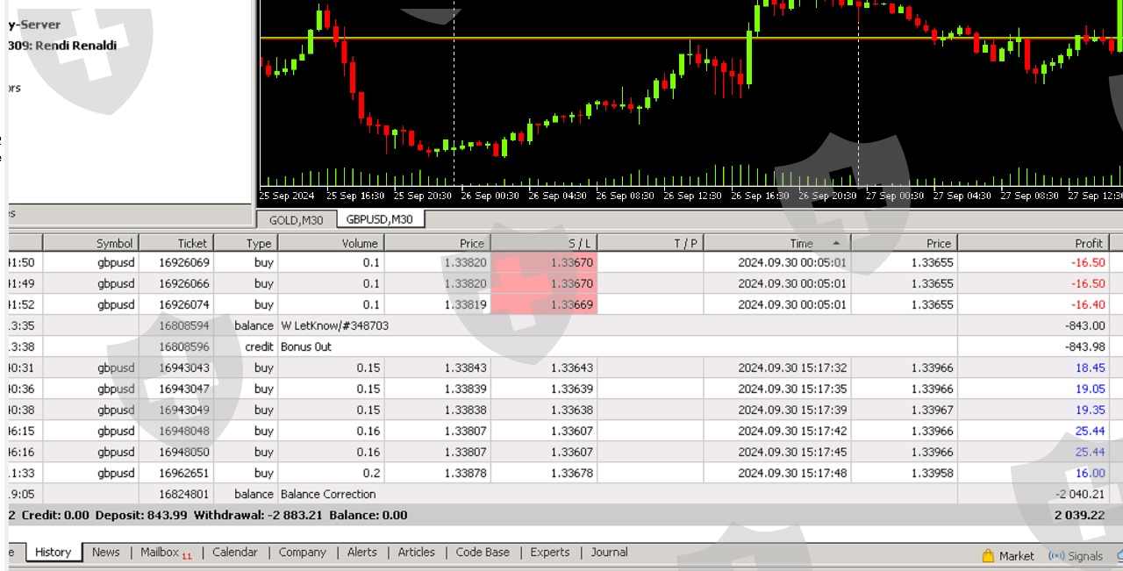This screenshot has height=571, width=1123.
Task: Switch to the Calendar tab
Action: click(234, 552)
